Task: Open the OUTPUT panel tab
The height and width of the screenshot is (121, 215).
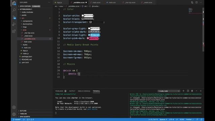Action: tap(72, 91)
